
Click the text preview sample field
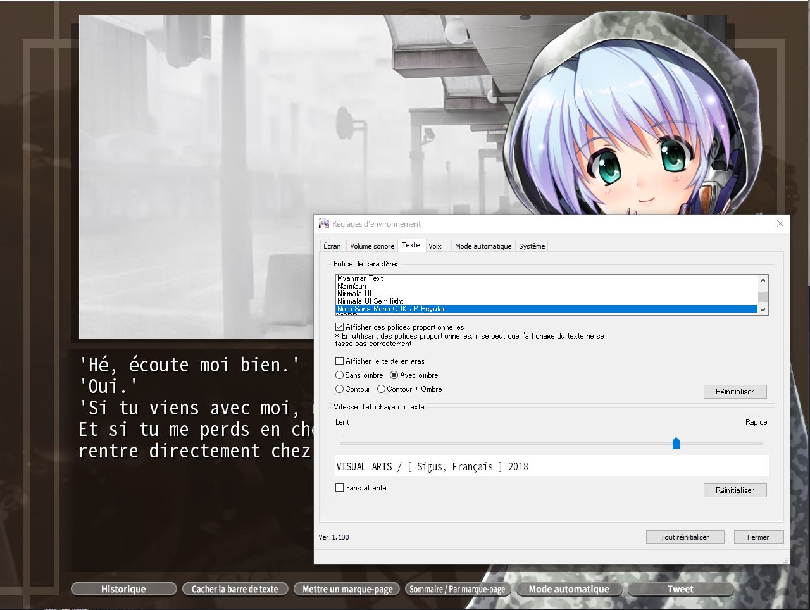552,466
